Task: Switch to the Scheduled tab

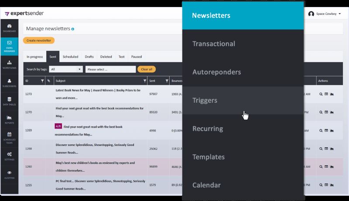Action: [x=70, y=57]
